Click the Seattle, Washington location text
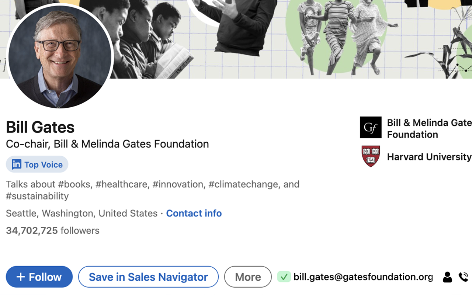Screen dimensions: 472x295 [x=81, y=214]
